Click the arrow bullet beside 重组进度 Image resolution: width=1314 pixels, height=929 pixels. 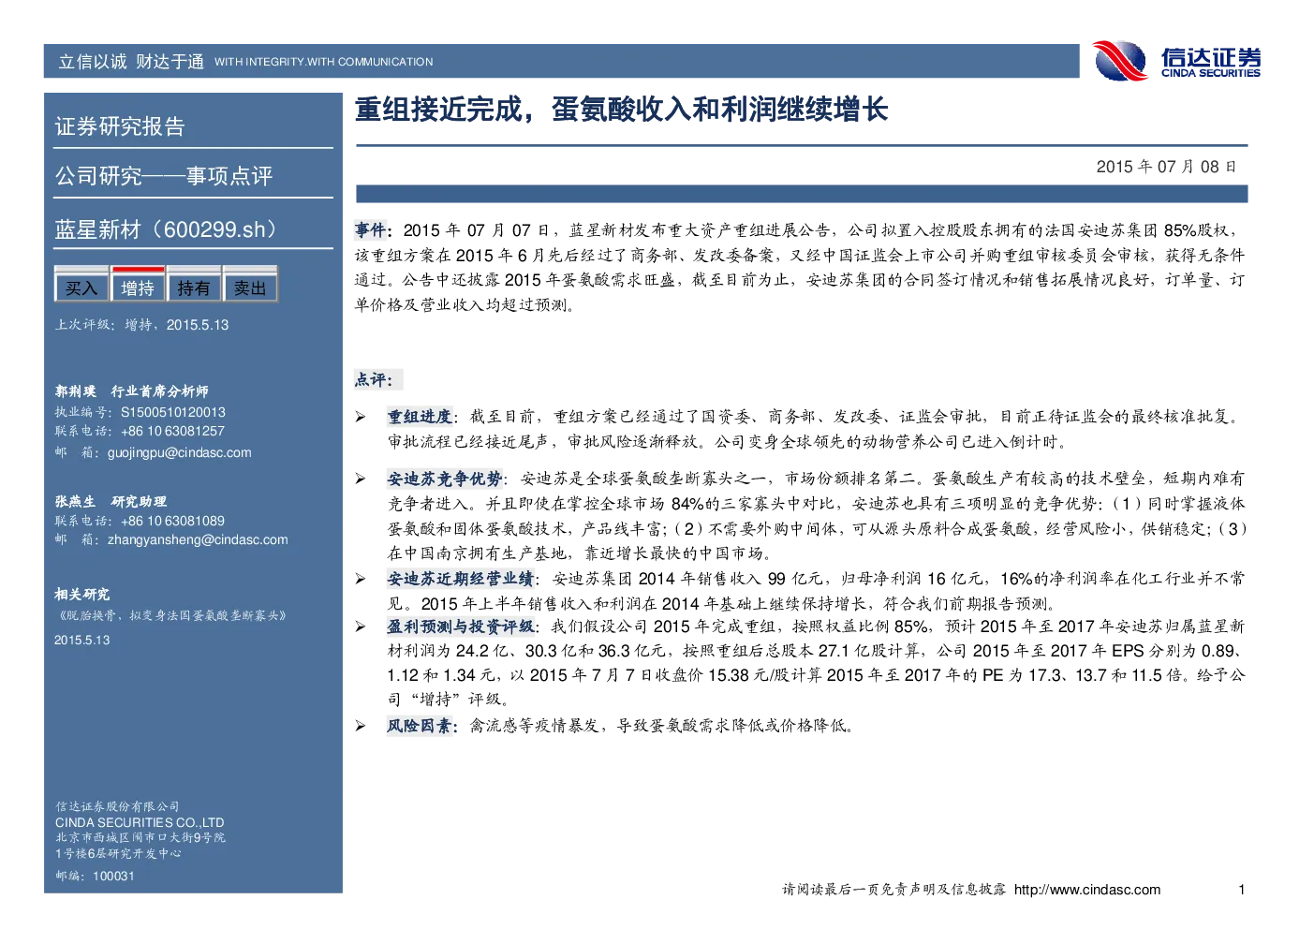[x=361, y=417]
